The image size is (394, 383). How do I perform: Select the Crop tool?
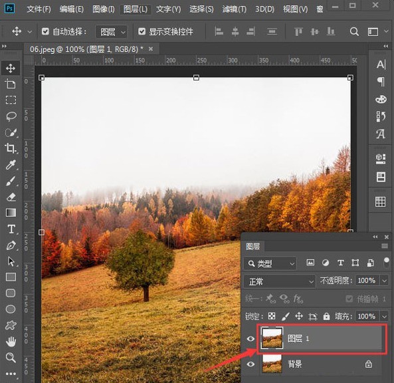pyautogui.click(x=11, y=148)
